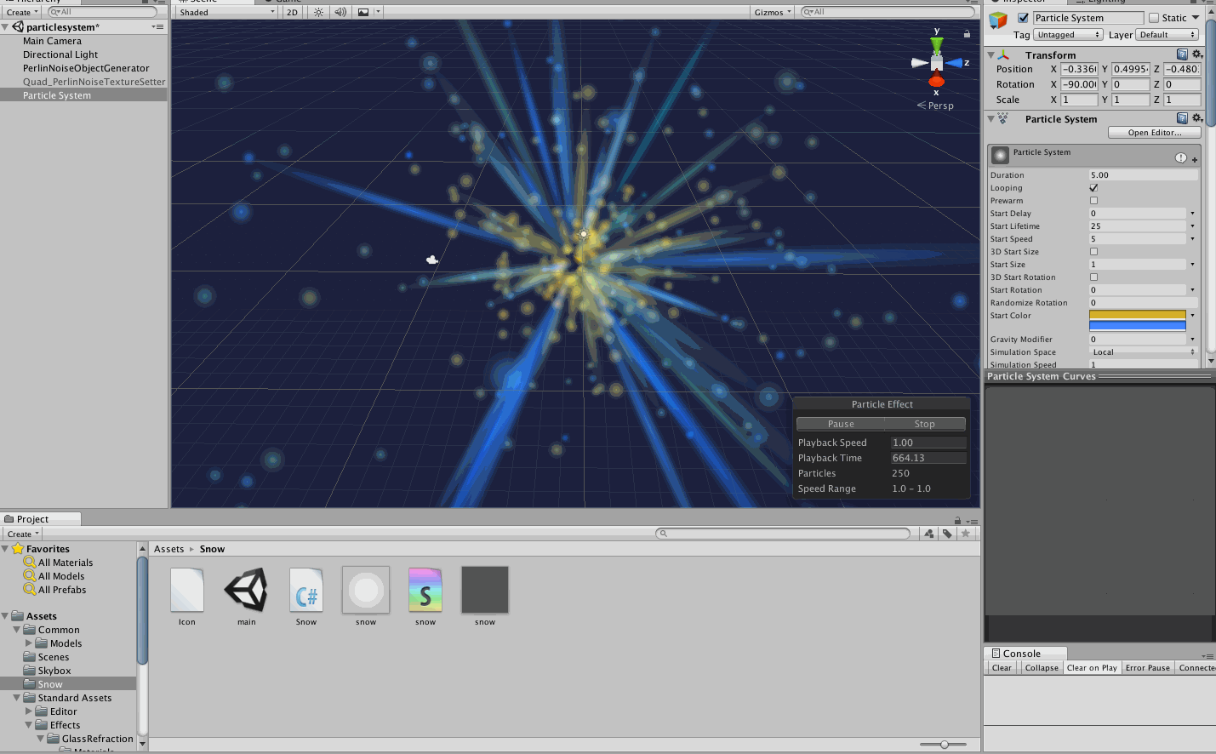1216x754 pixels.
Task: Toggle Clear on Play in Console
Action: coord(1092,668)
